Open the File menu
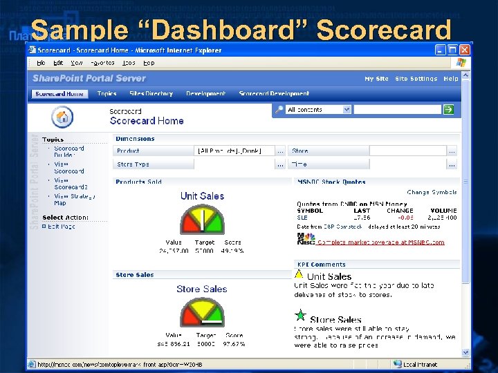This screenshot has height=373, width=498. pyautogui.click(x=41, y=63)
